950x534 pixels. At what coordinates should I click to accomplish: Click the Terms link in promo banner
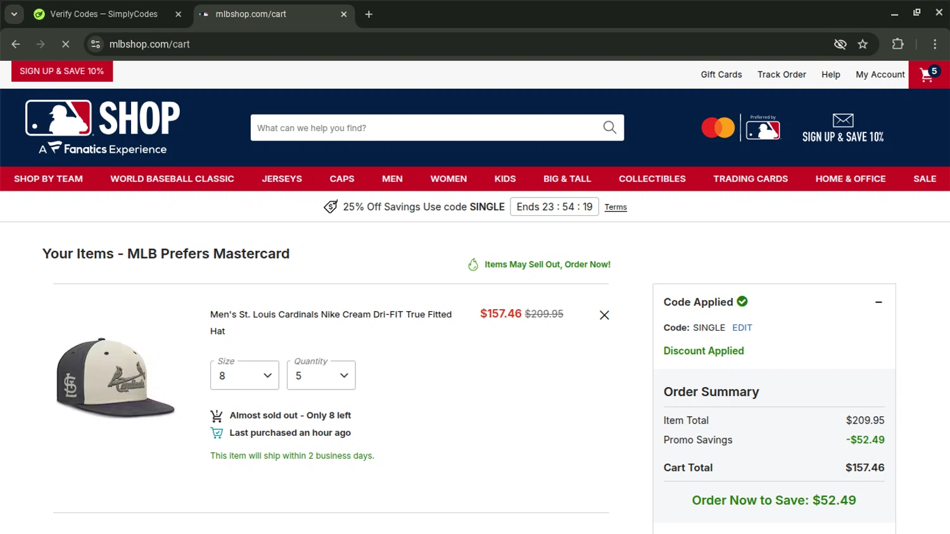[616, 207]
